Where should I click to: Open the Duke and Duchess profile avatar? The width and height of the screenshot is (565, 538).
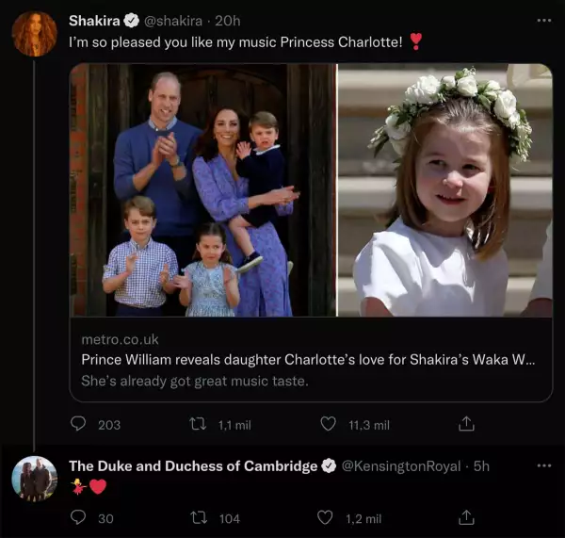point(35,479)
